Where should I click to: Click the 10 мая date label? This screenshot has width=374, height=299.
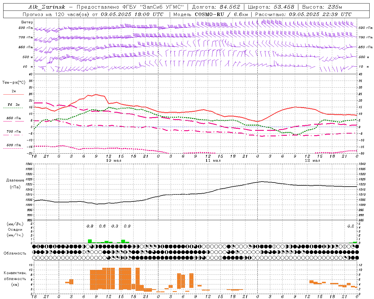114,161
